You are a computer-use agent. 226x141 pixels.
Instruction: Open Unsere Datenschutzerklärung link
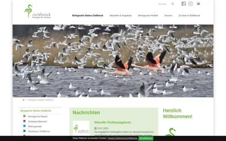[x=123, y=138]
